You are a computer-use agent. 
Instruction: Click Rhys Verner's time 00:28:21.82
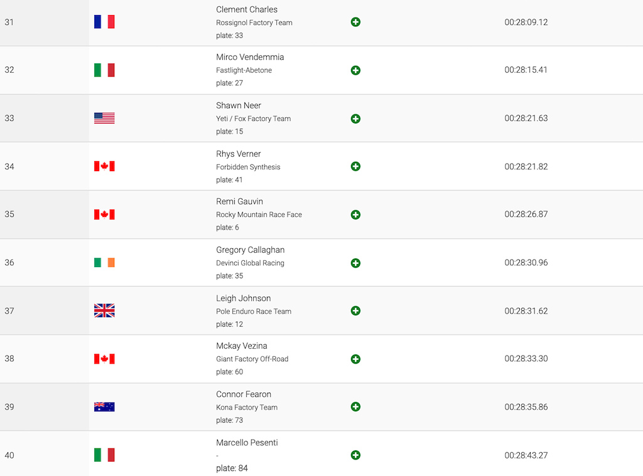coord(526,167)
